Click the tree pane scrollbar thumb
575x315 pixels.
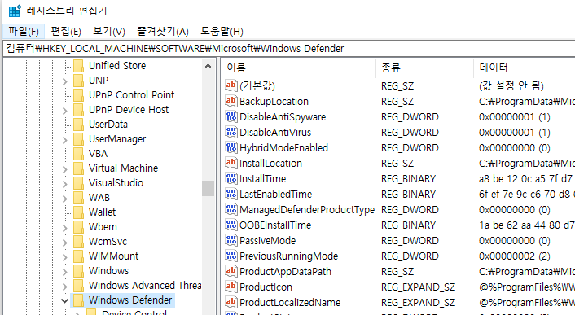pos(208,188)
